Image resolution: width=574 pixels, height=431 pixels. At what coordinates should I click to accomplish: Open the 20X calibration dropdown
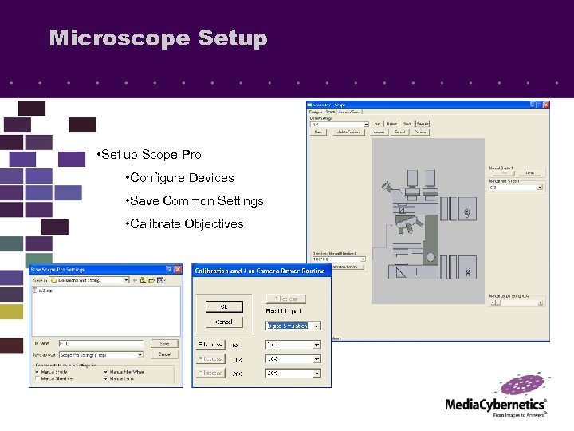point(317,373)
